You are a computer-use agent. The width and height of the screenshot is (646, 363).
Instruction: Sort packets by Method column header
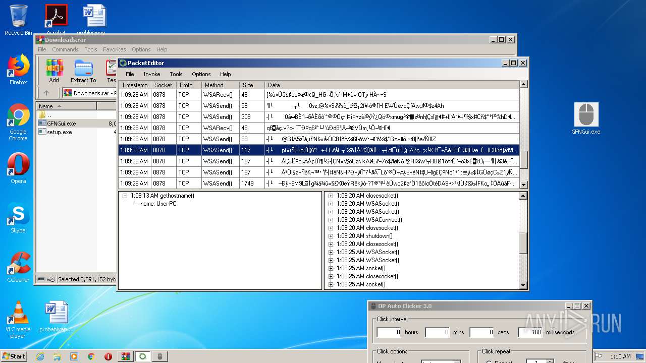click(x=221, y=85)
